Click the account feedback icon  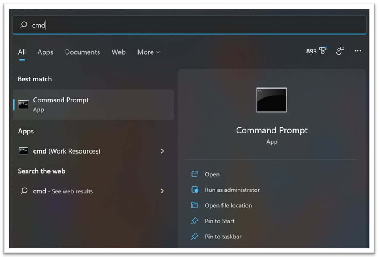tap(340, 51)
